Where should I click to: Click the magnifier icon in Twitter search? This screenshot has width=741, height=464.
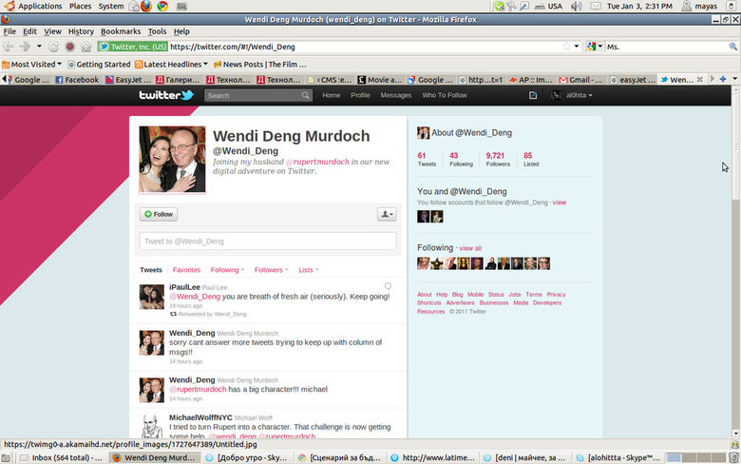click(305, 95)
